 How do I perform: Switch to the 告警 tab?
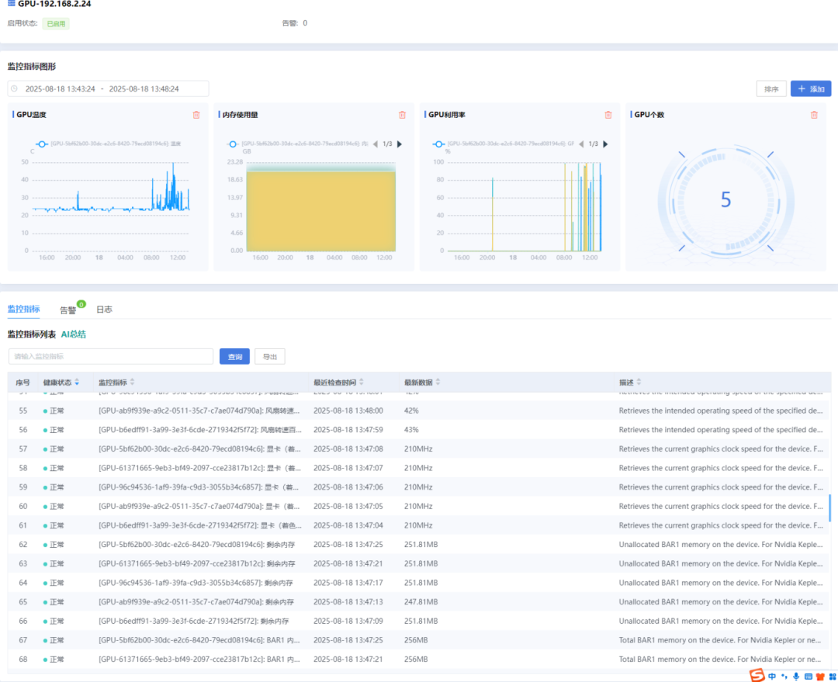(68, 310)
